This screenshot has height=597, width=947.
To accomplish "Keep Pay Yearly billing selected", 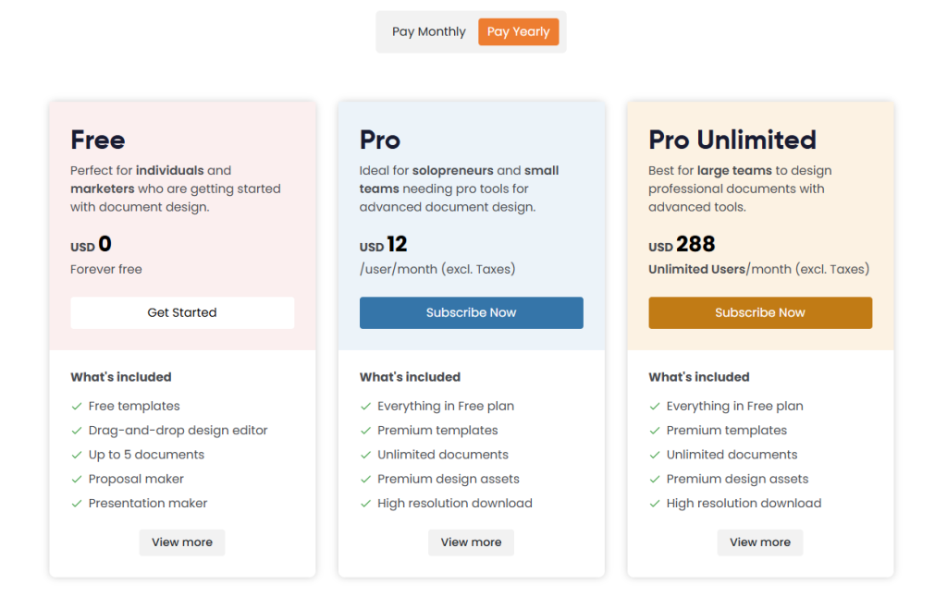I will 519,30.
